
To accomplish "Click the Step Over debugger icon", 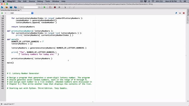I will (x=70, y=7).
